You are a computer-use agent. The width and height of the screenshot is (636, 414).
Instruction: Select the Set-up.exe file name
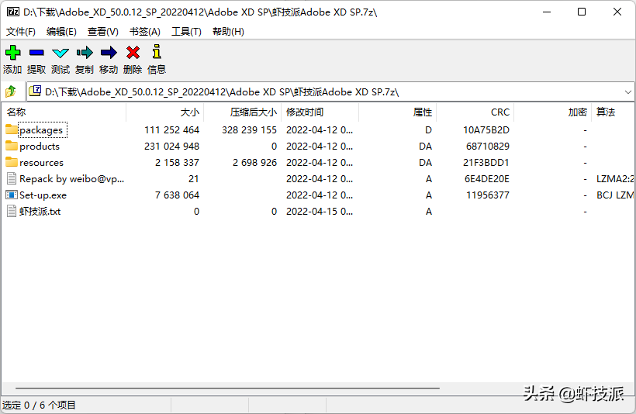[x=43, y=195]
